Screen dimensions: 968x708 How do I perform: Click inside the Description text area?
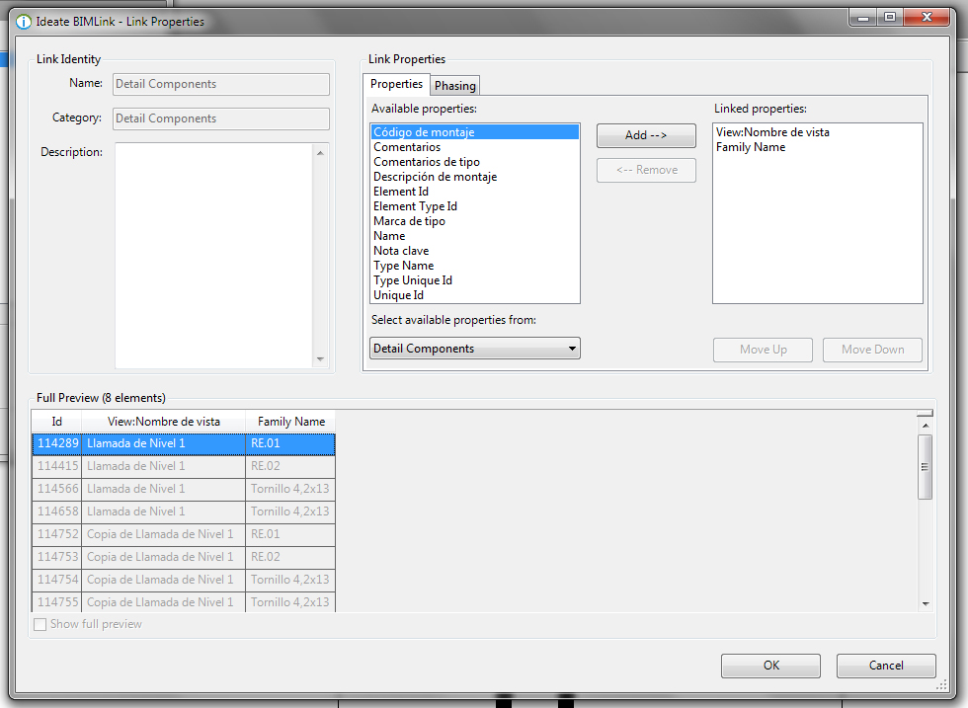(x=215, y=256)
